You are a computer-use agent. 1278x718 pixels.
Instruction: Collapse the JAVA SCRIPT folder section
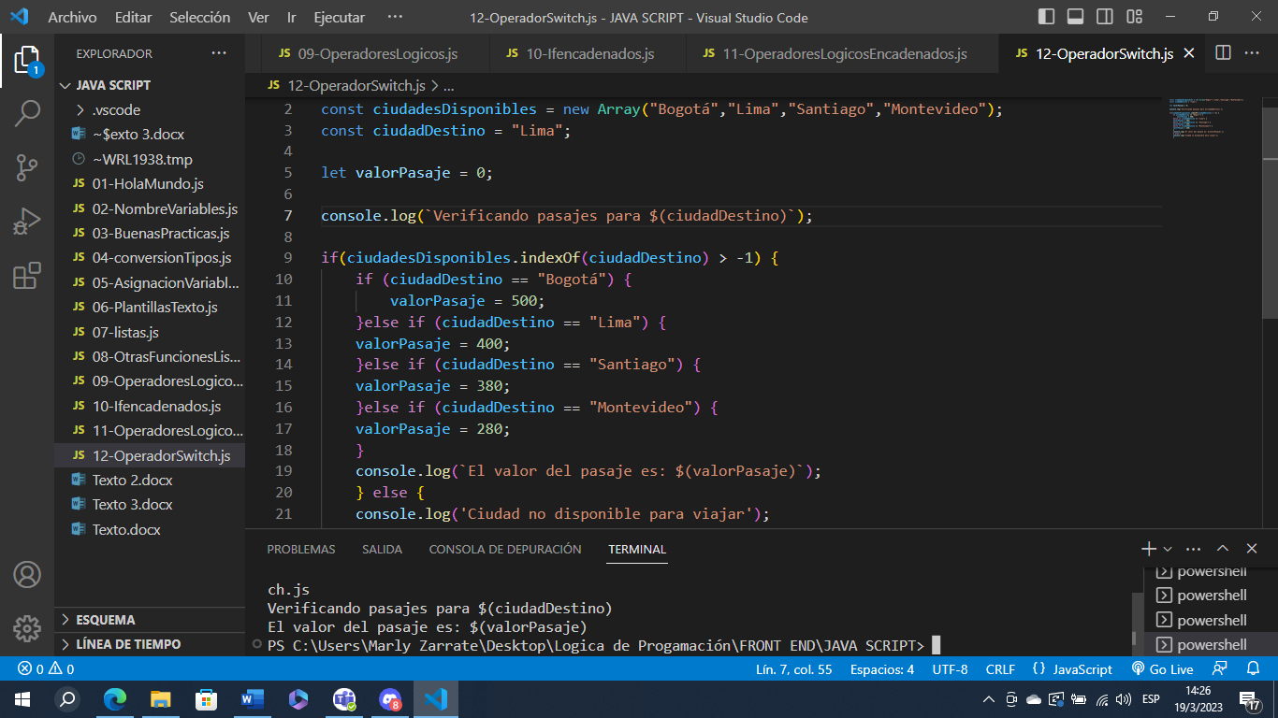pyautogui.click(x=150, y=85)
